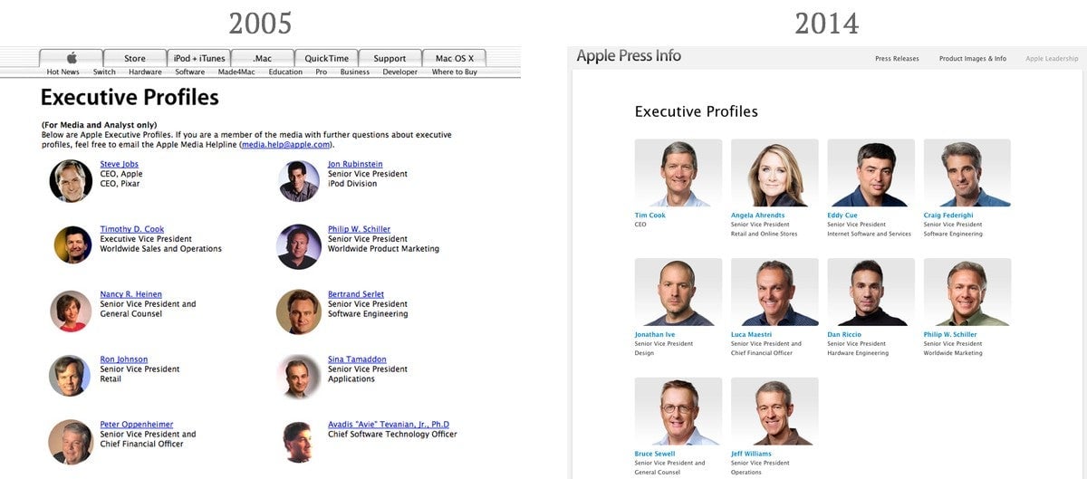Open Sina Tamaddon profile link
1087x479 pixels.
[x=357, y=359]
